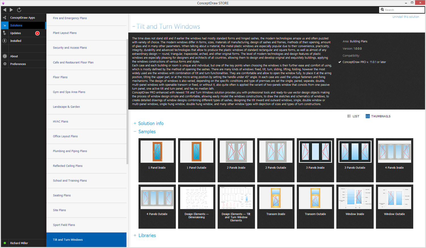Click the Solutions shopping cart icon
This screenshot has width=426, height=248.
(5, 26)
